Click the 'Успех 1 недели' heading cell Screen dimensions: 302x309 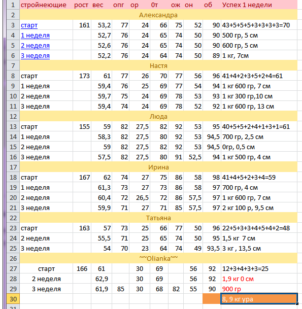pos(259,5)
